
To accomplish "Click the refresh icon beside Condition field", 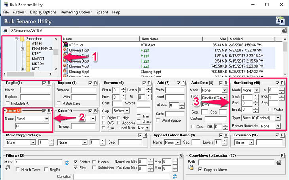I will click(175, 176).
